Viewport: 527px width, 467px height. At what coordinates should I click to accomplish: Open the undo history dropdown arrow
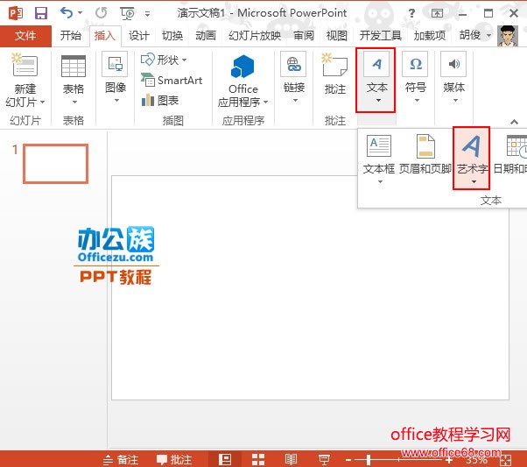pyautogui.click(x=80, y=13)
